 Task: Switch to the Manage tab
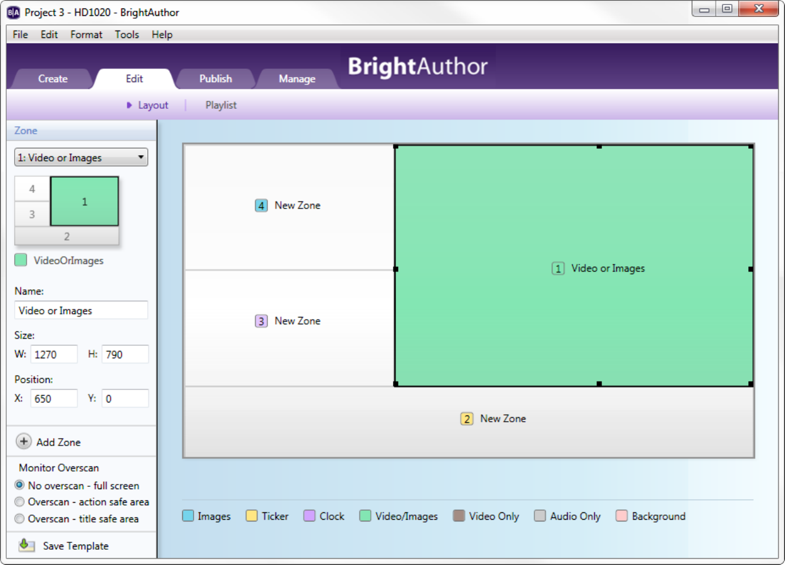click(297, 79)
